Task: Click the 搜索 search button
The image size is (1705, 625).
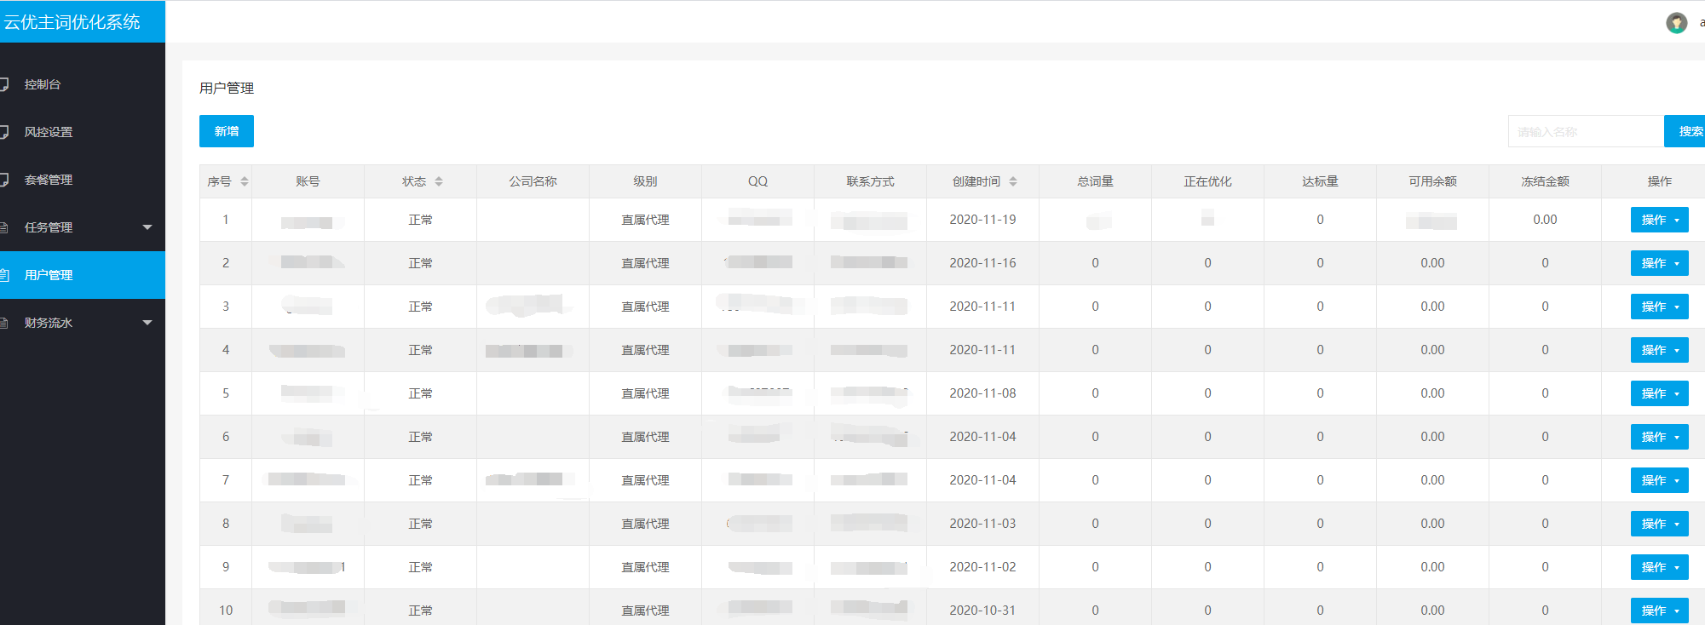Action: click(x=1685, y=131)
